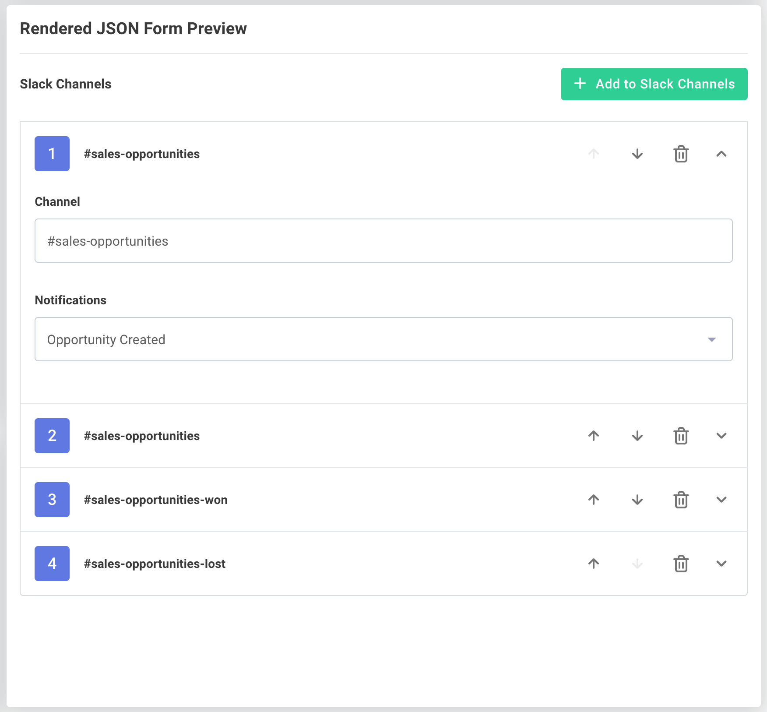The width and height of the screenshot is (767, 712).
Task: Click the number 4 badge
Action: coord(52,564)
